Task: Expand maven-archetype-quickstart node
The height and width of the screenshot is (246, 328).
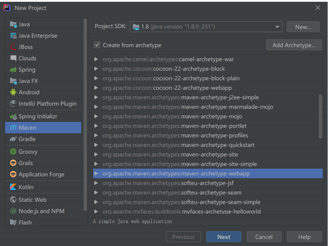Action: click(96, 145)
